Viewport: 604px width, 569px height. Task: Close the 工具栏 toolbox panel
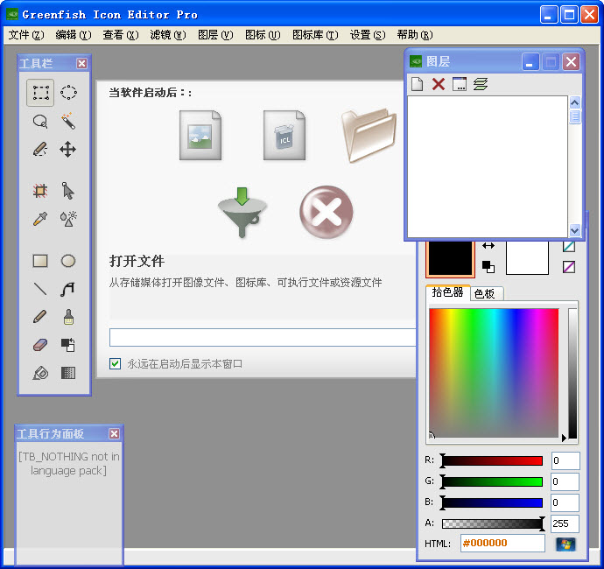pos(81,63)
